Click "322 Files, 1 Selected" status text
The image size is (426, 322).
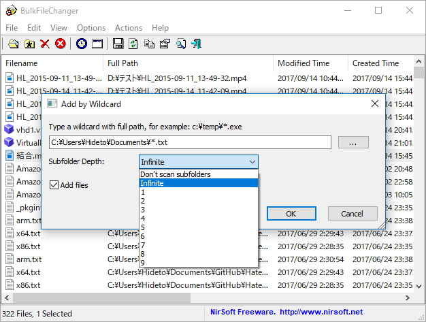click(37, 314)
